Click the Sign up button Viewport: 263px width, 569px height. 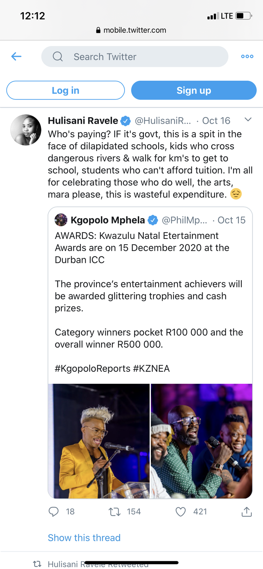pyautogui.click(x=194, y=90)
